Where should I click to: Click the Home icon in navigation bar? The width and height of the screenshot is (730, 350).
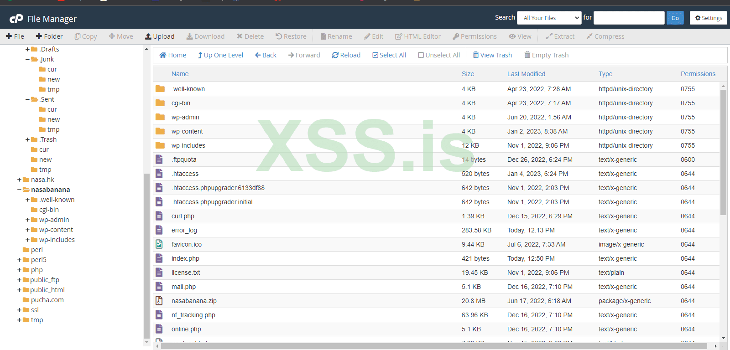[x=163, y=55]
